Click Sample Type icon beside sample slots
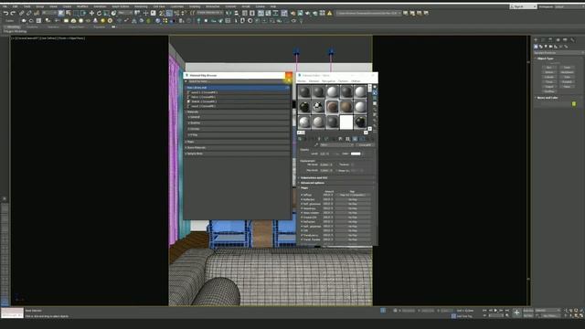 (375, 87)
